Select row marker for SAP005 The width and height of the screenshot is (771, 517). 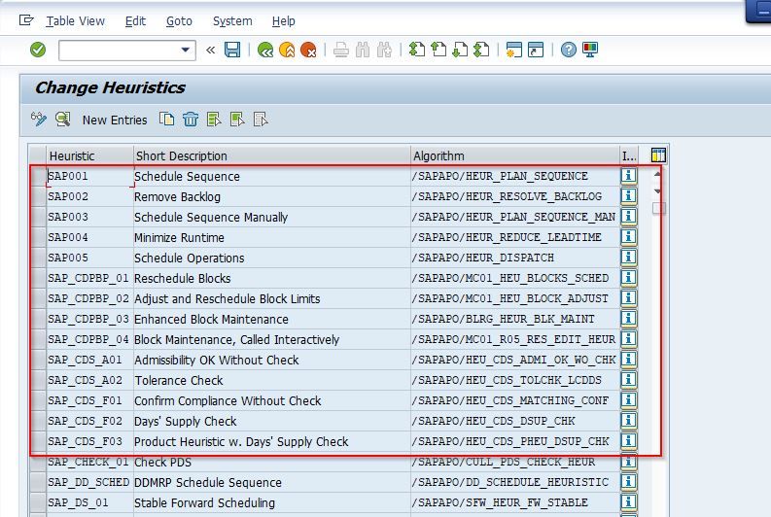pyautogui.click(x=38, y=258)
